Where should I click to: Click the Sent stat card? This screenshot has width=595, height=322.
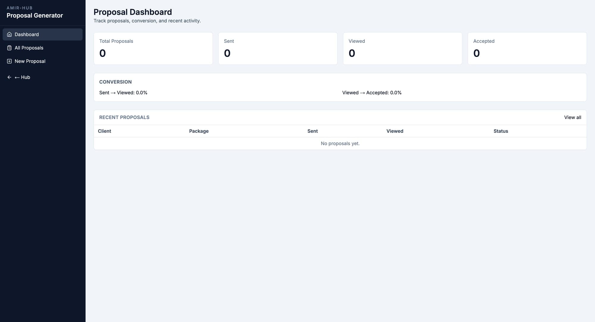[278, 48]
